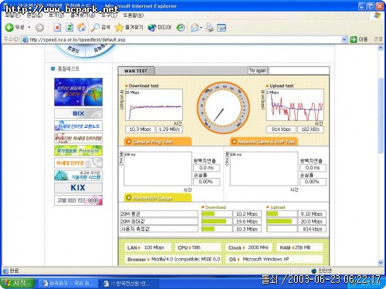
Task: Click the KIX banner link in sidebar
Action: (x=78, y=187)
